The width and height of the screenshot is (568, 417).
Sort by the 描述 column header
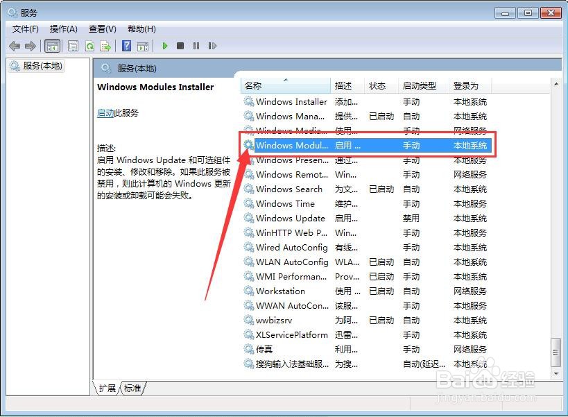(347, 86)
